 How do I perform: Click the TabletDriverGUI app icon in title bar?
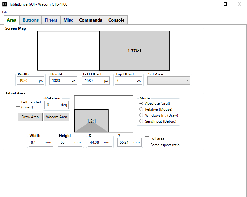coord(5,4)
